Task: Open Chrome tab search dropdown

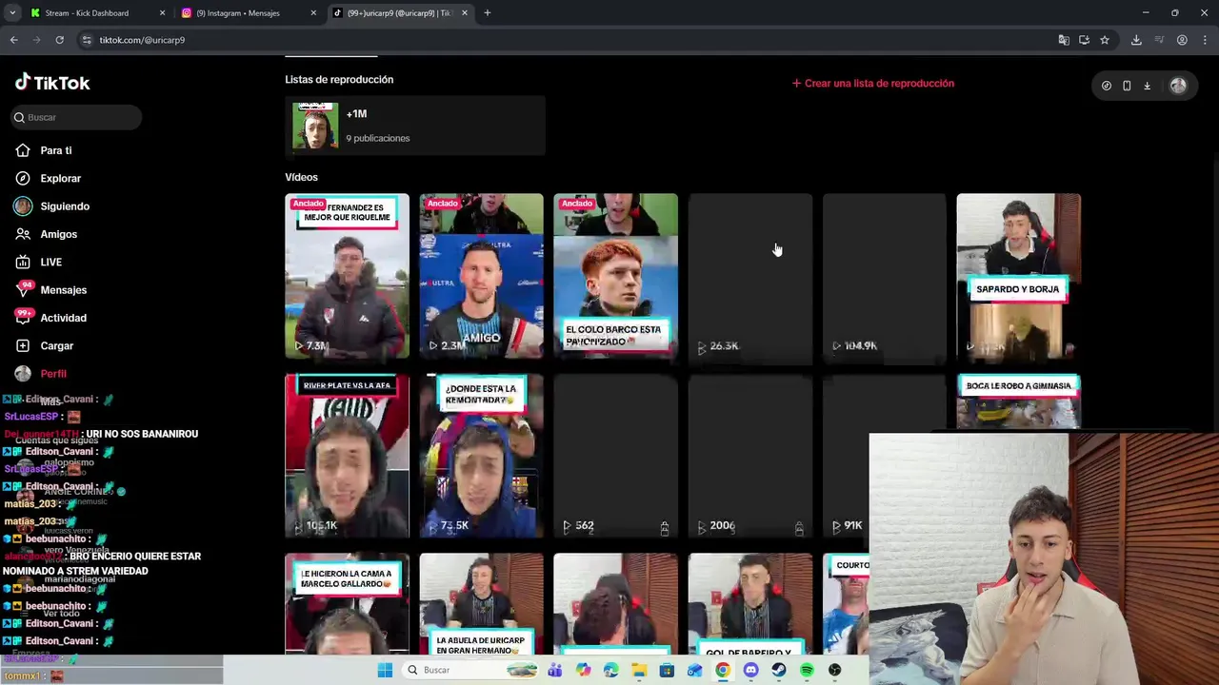Action: click(x=12, y=13)
